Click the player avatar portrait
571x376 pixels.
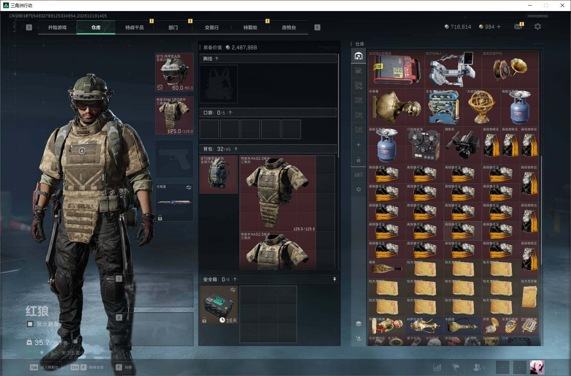pos(537,367)
